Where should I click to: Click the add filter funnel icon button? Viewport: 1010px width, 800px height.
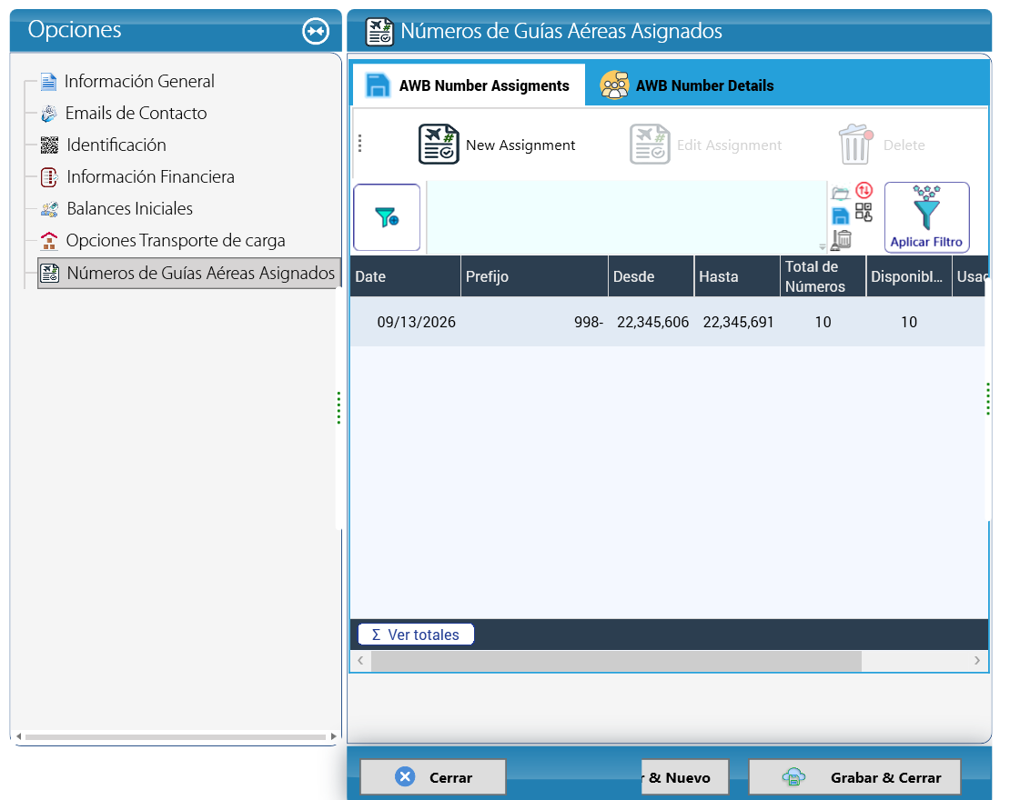tap(387, 217)
